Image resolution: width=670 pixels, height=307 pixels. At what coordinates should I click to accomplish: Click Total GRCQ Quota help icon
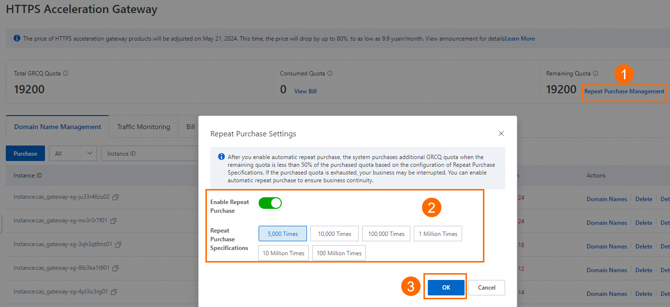[66, 73]
